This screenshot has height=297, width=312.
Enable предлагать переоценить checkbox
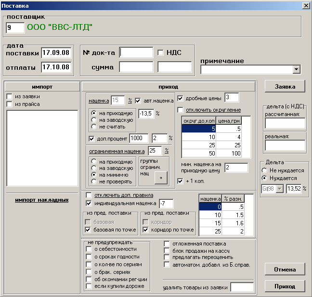point(167,257)
